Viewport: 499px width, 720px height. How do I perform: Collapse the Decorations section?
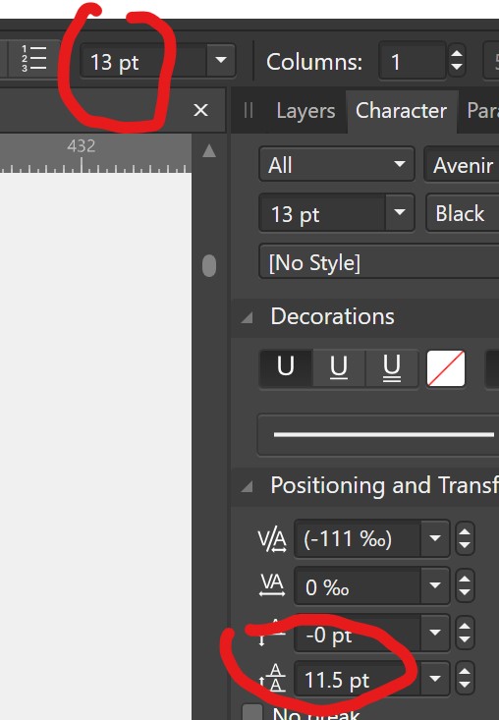pyautogui.click(x=248, y=317)
